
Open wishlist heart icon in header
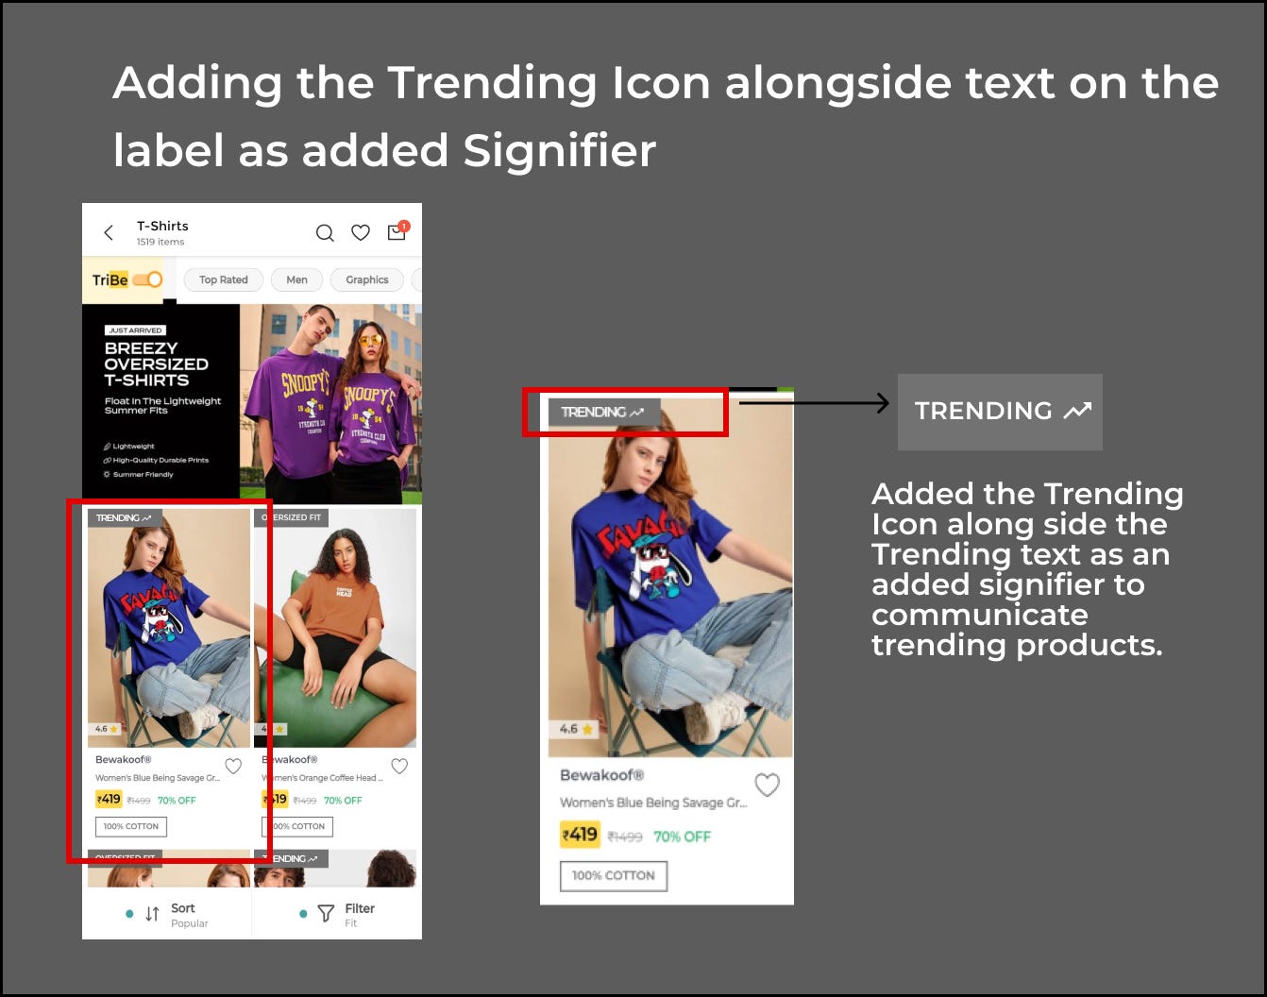361,232
